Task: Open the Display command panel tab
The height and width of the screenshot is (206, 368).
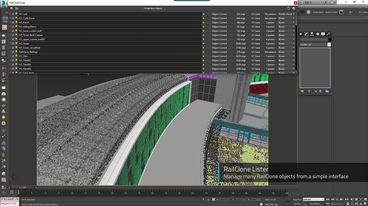Action: pos(323,34)
